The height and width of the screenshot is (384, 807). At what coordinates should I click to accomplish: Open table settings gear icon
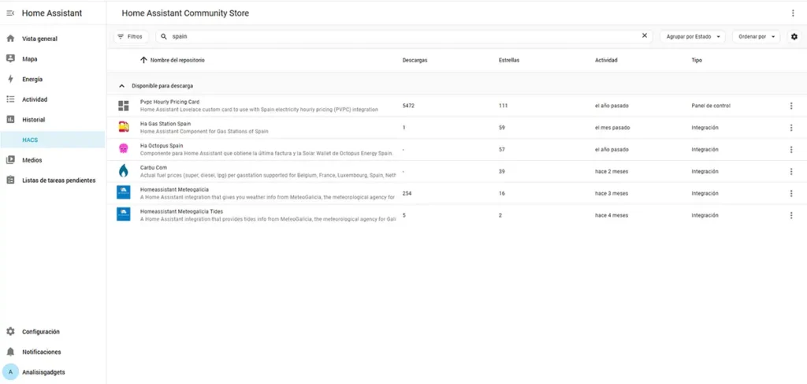pyautogui.click(x=794, y=36)
